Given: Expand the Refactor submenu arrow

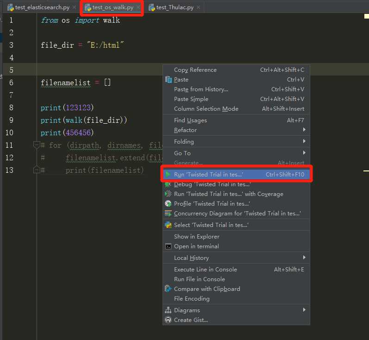Looking at the screenshot, I should tap(304, 130).
